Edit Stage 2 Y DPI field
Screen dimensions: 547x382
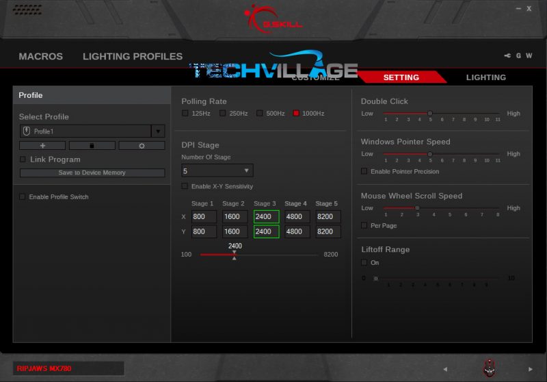point(235,231)
